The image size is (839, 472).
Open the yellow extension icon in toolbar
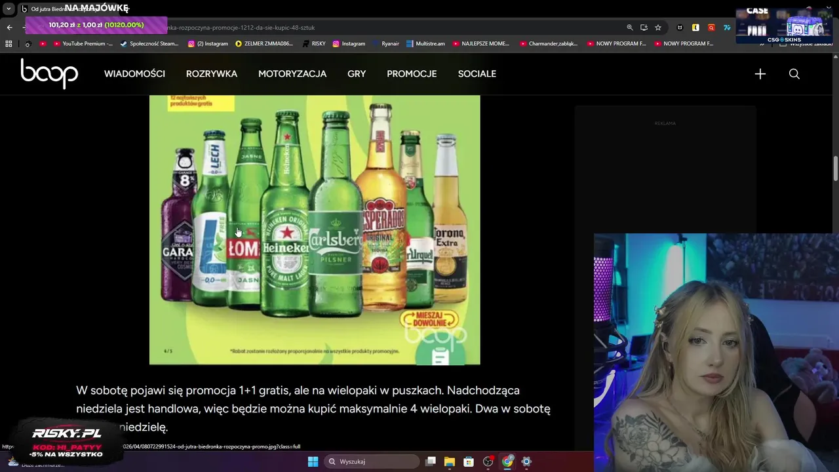click(695, 28)
